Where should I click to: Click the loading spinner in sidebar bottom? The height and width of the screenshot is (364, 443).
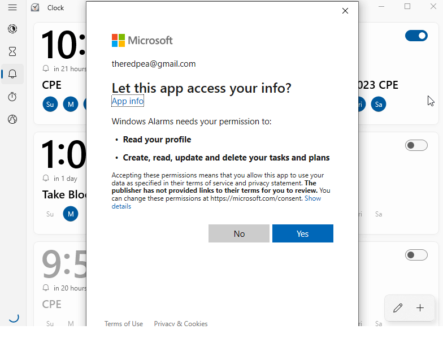14,317
